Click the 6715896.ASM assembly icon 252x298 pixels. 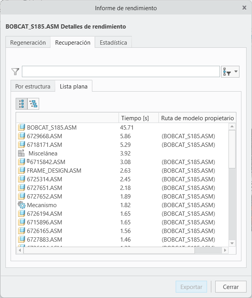(22, 222)
